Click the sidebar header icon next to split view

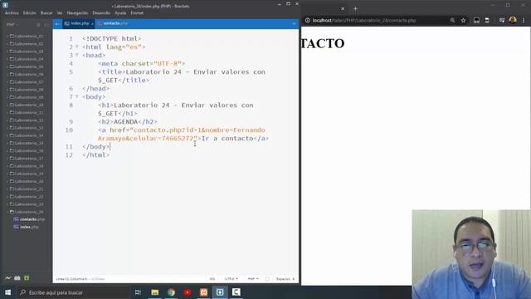pos(46,25)
